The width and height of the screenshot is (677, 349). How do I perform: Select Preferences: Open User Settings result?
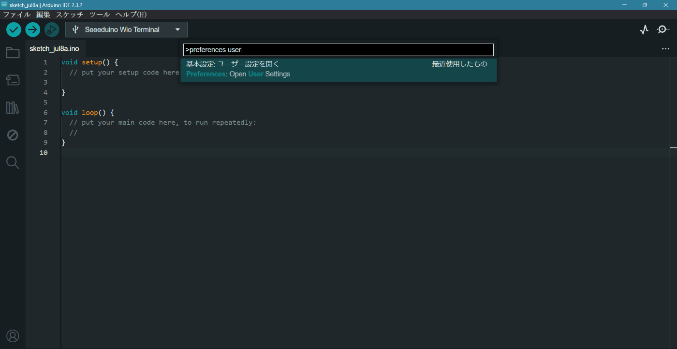point(338,69)
